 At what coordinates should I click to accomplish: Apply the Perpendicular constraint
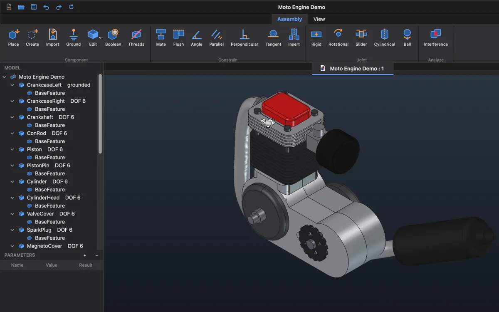[x=245, y=38]
